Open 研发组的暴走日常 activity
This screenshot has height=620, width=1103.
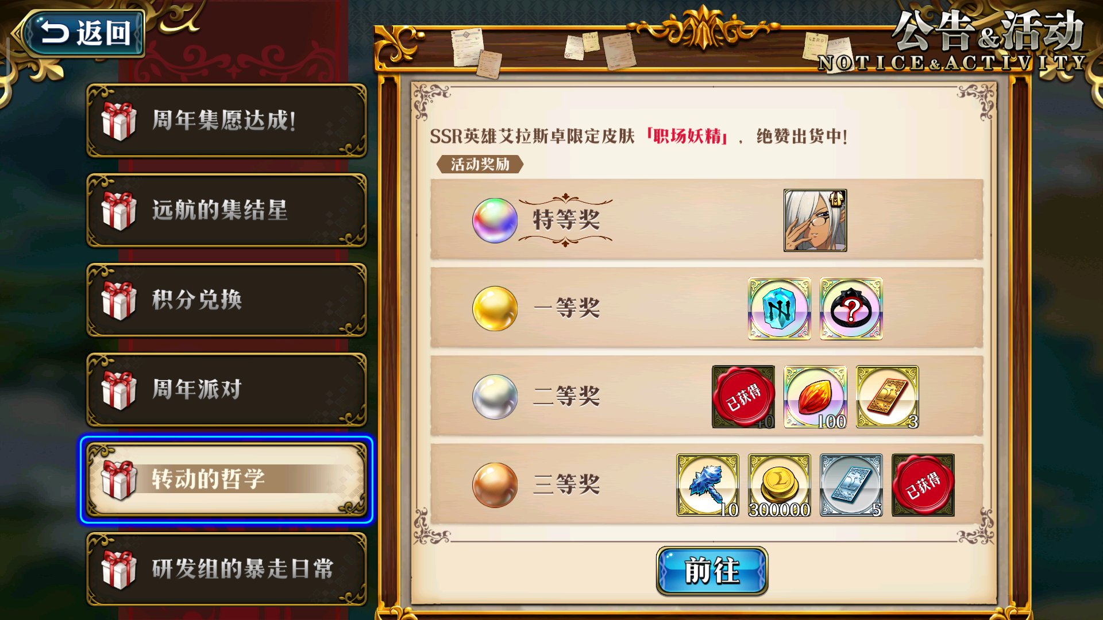pos(226,569)
